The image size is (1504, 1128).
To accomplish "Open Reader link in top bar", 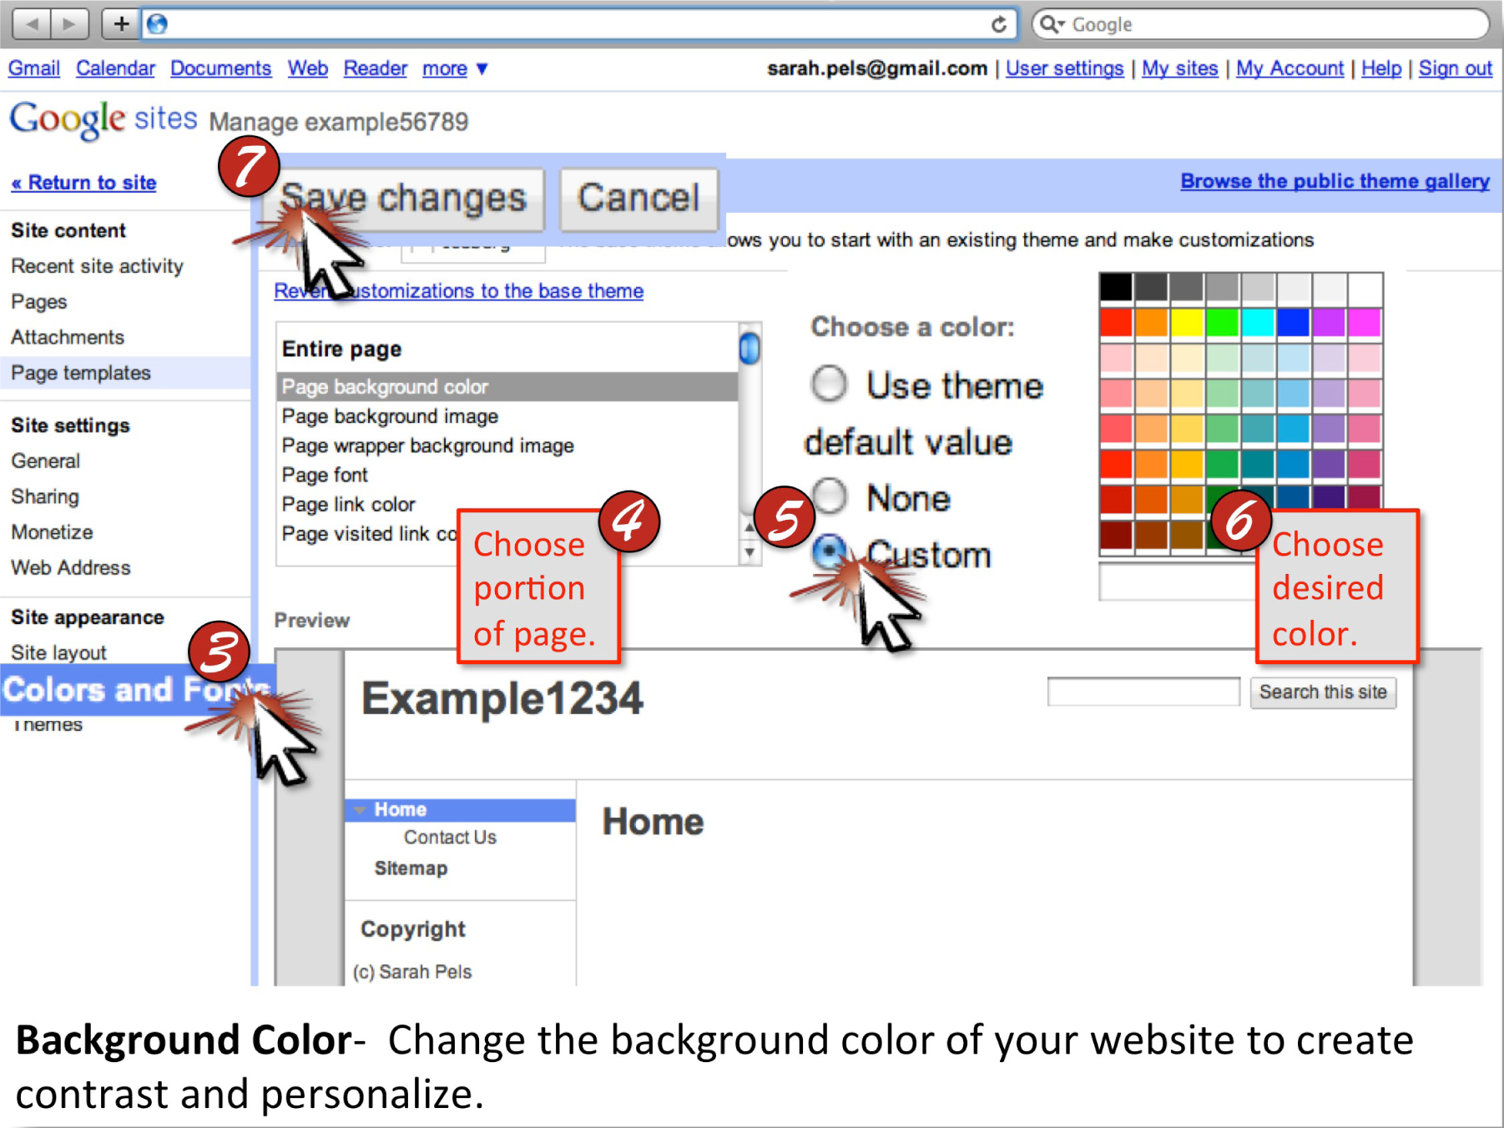I will [x=376, y=68].
